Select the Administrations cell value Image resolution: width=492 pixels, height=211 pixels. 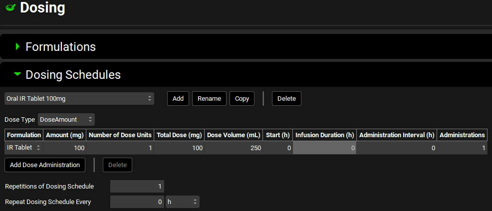click(462, 148)
